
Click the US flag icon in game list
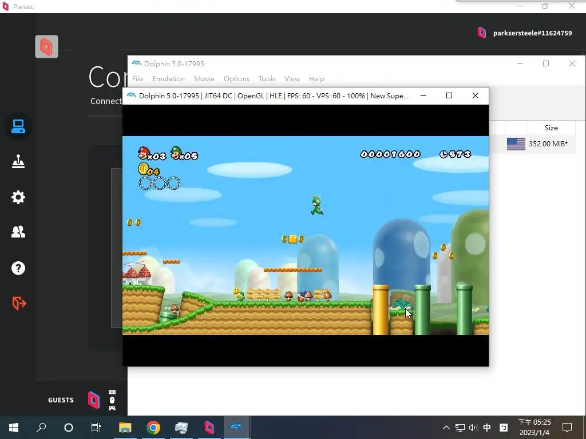coord(516,143)
